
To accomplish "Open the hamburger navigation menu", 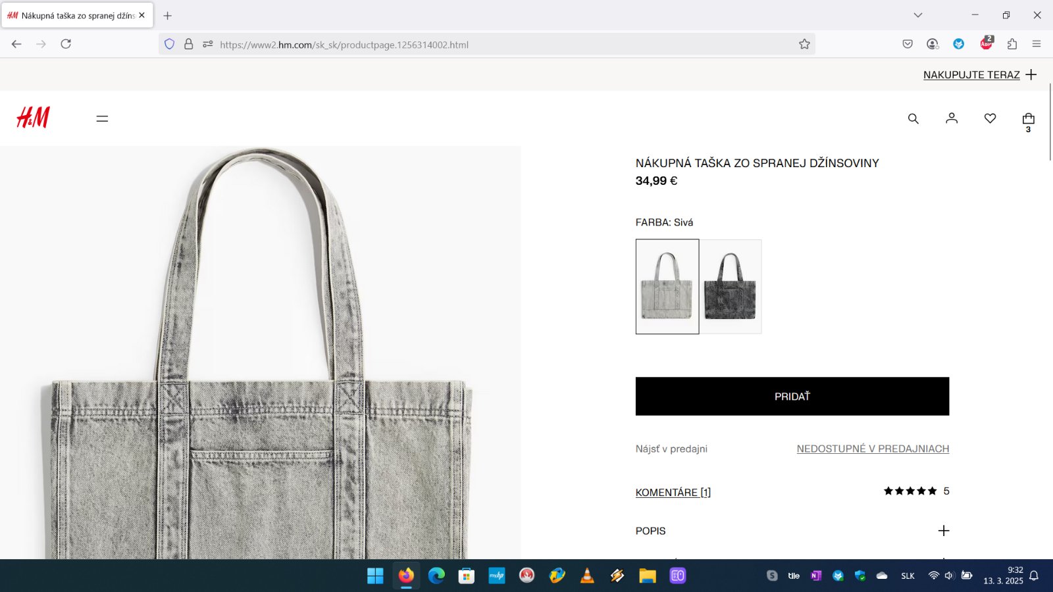I will tap(102, 118).
